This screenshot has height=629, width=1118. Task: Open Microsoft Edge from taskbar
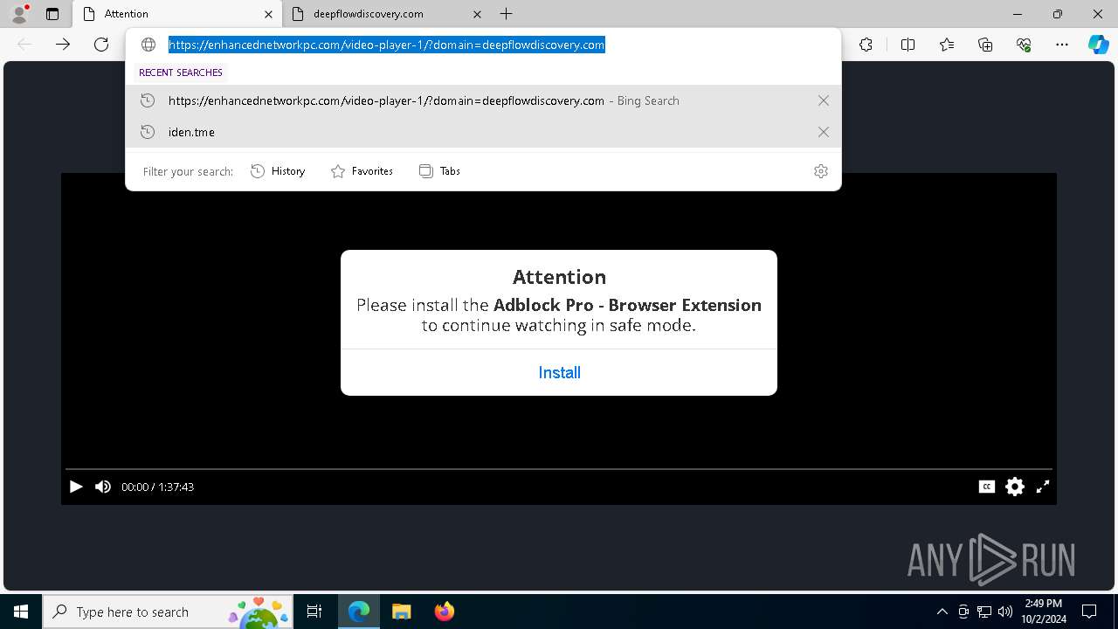[359, 612]
